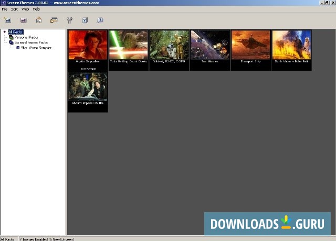Screen dimensions: 336x241
Task: Click the date under Anakin Skywalker image
Action: [88, 69]
